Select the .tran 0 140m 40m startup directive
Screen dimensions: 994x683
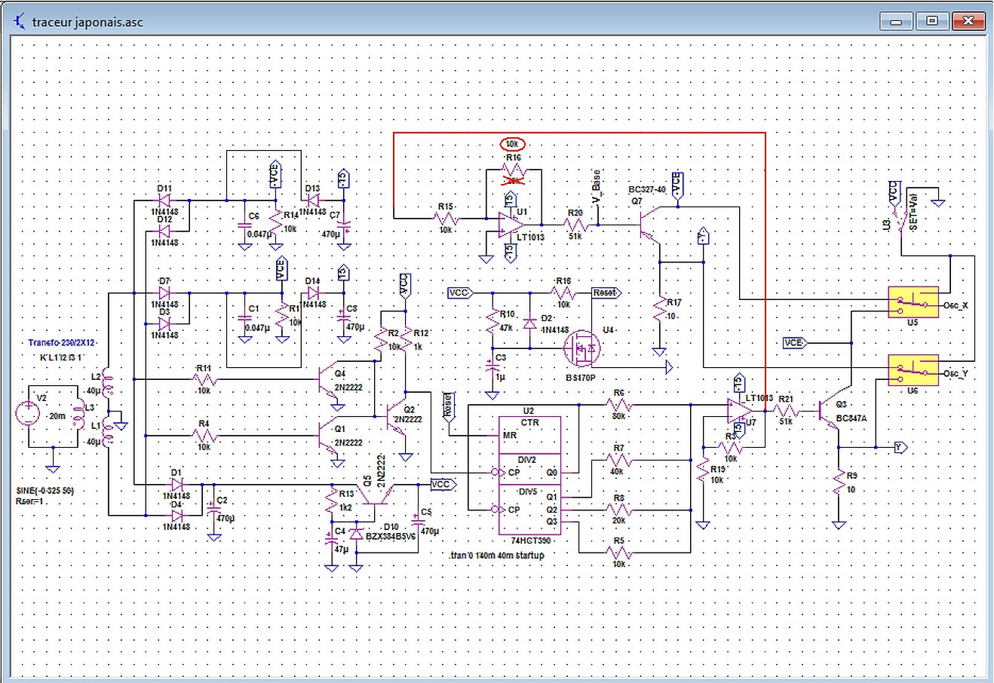496,556
